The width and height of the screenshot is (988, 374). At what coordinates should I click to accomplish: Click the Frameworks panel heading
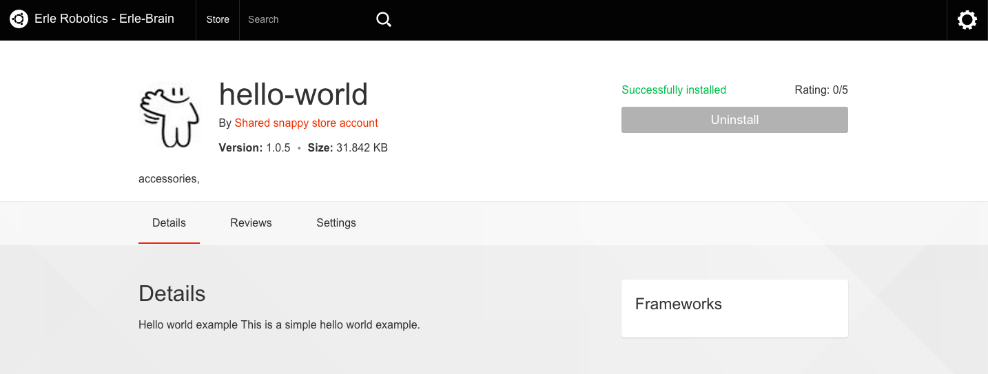(678, 304)
